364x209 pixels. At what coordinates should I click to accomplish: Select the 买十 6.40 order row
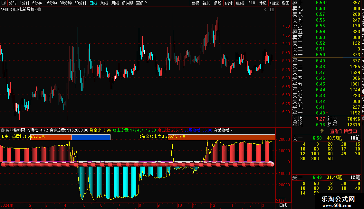click(326, 113)
